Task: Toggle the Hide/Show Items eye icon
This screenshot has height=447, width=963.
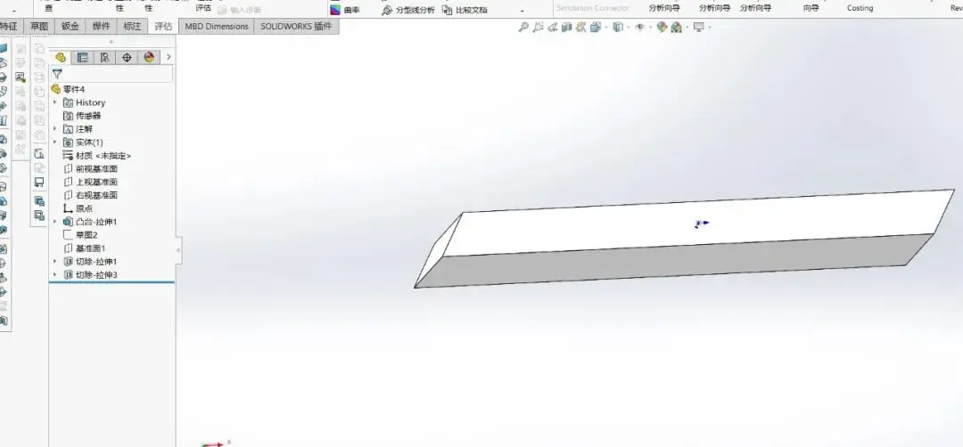Action: 639,28
